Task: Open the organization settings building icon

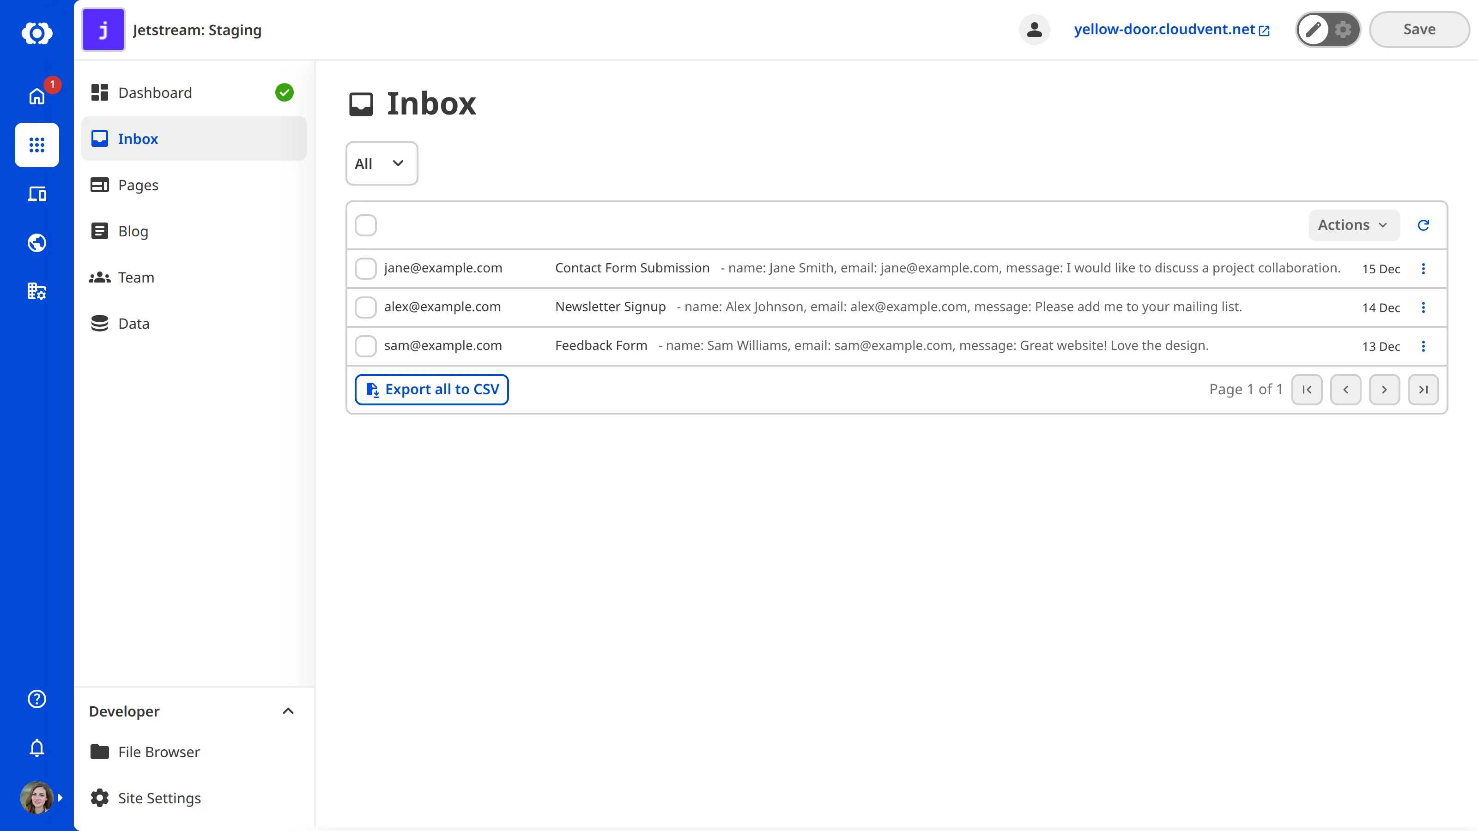Action: point(37,291)
